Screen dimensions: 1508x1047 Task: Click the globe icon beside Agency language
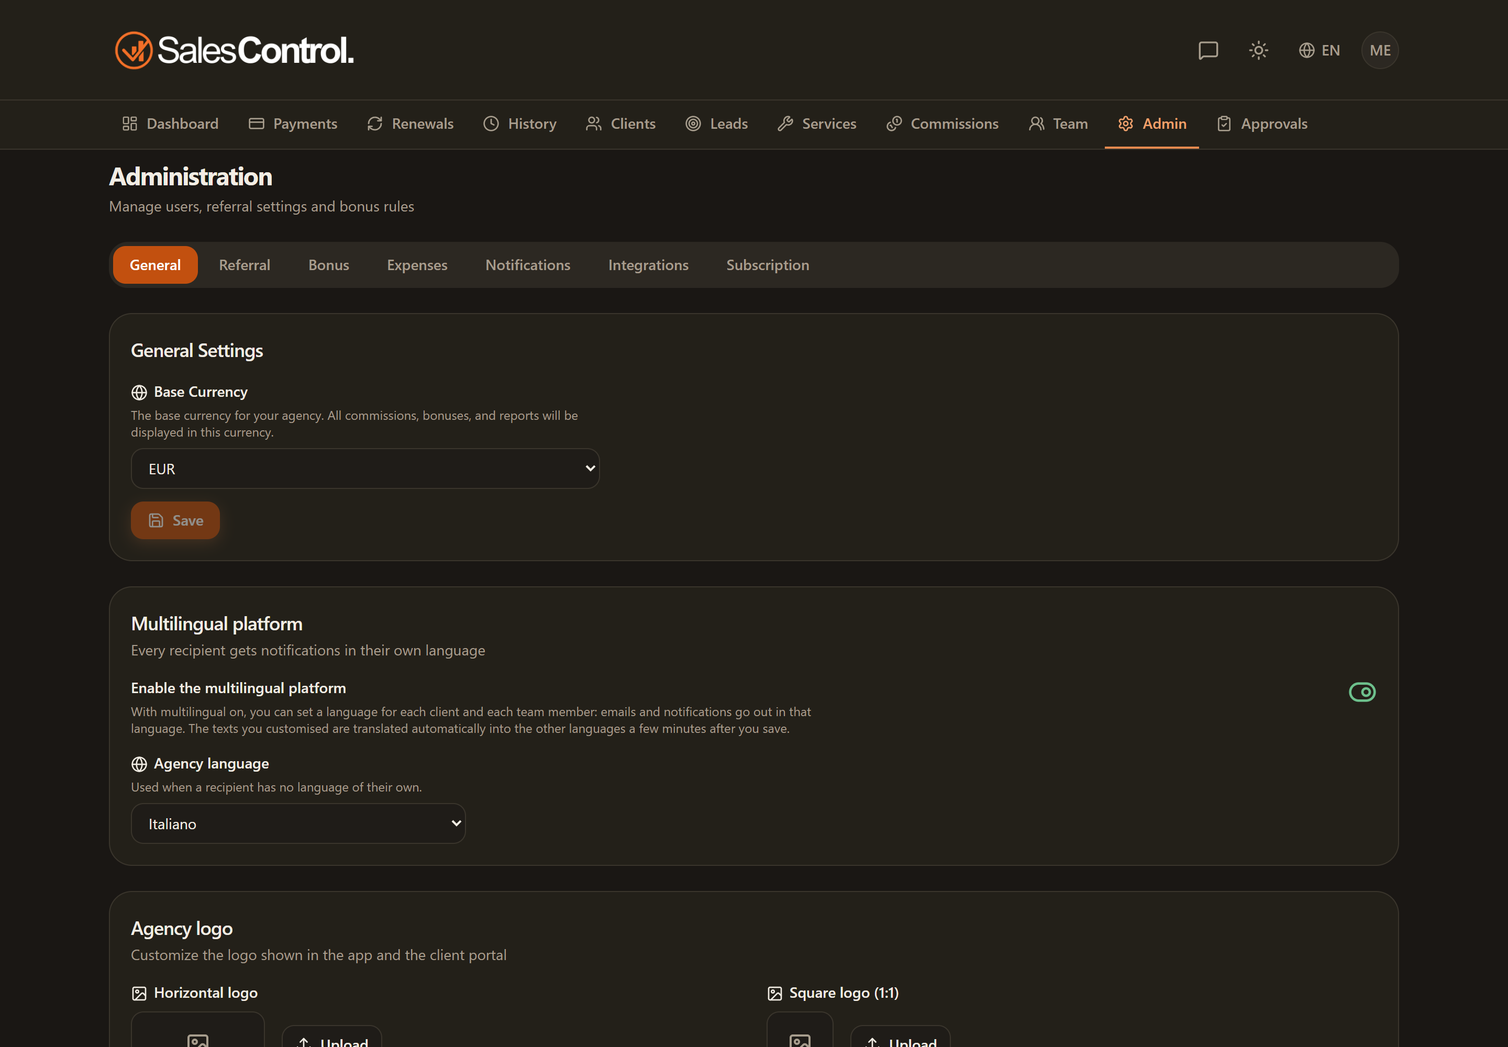pyautogui.click(x=139, y=764)
